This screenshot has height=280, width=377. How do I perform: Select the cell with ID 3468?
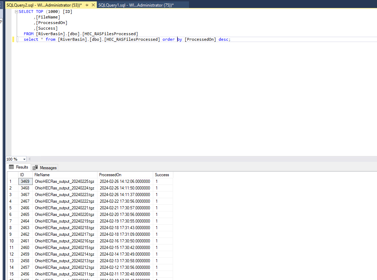25,188
